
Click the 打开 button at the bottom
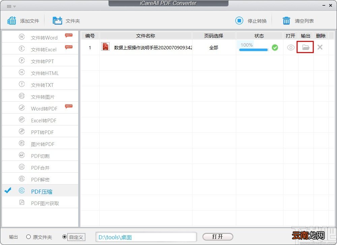pyautogui.click(x=218, y=237)
